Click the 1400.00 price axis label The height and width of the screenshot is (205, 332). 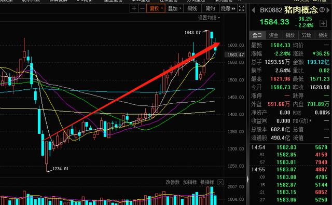point(236,114)
